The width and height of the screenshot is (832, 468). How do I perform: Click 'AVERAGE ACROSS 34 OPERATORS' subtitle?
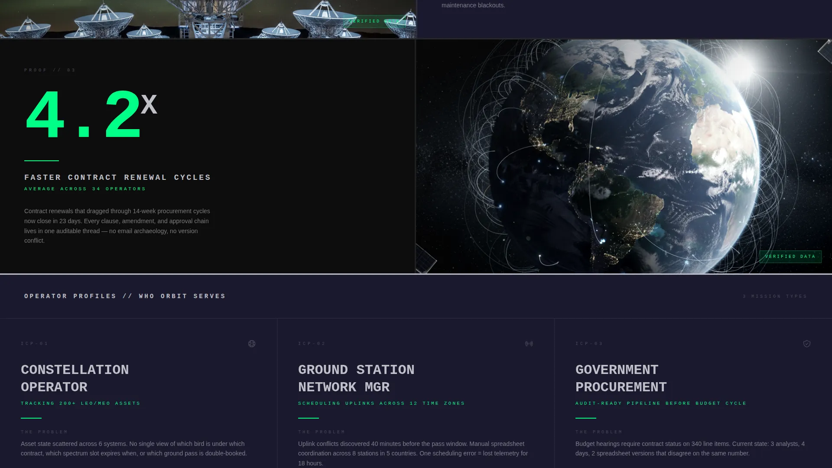pos(85,189)
